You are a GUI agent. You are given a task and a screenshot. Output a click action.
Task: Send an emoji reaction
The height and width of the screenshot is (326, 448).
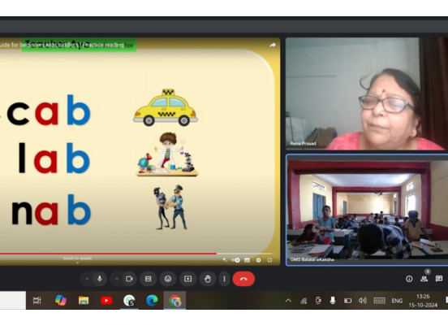(x=168, y=279)
